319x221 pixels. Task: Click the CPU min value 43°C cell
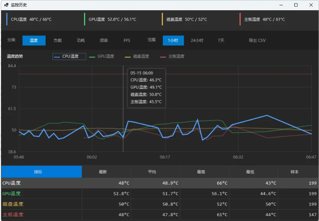[x=254, y=183]
